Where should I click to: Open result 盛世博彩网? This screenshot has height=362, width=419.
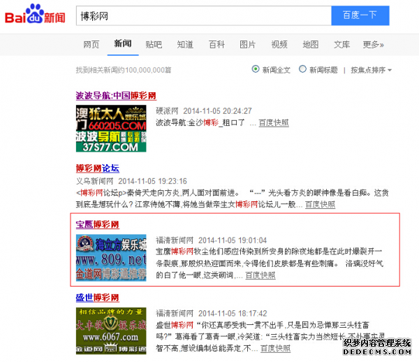(x=98, y=298)
